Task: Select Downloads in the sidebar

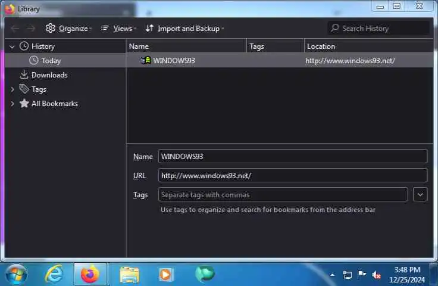Action: 49,75
